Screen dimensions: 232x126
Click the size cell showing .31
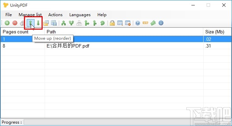[x=217, y=46]
